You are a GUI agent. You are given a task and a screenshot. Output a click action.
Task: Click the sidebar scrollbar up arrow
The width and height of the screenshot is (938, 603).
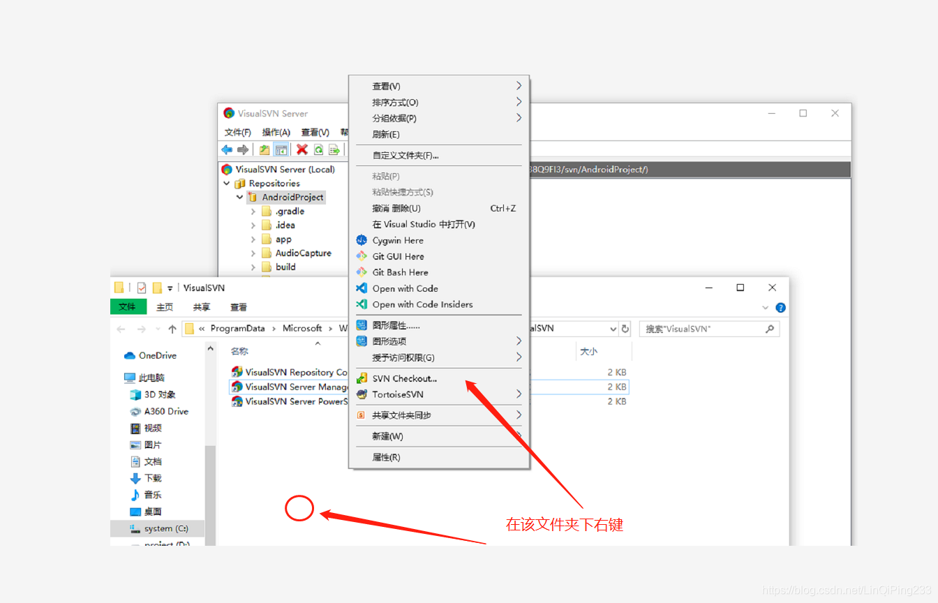(x=211, y=348)
